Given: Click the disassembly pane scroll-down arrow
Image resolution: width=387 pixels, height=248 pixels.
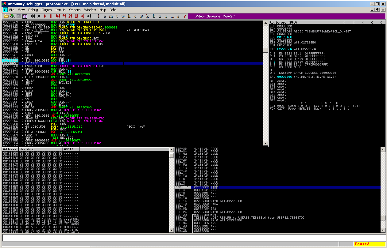Looking at the screenshot, I should coord(266,143).
